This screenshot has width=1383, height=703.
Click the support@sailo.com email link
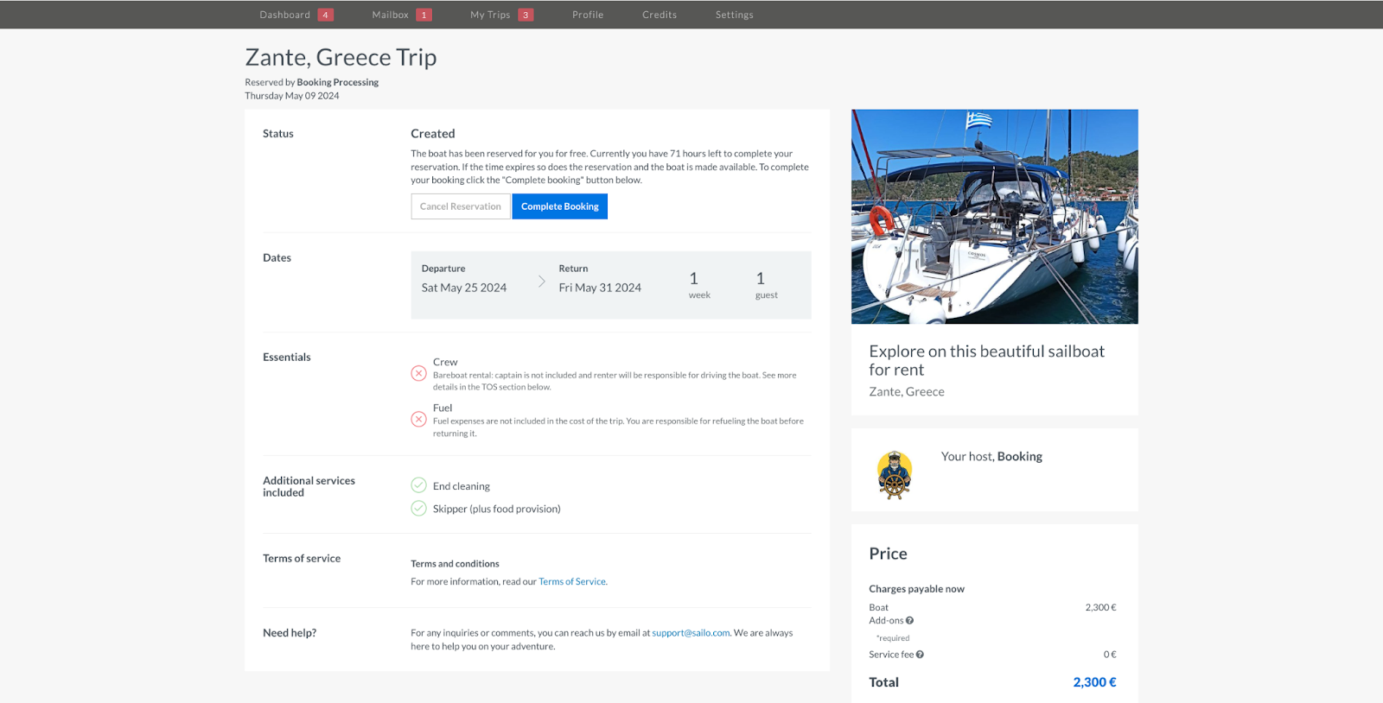(691, 633)
